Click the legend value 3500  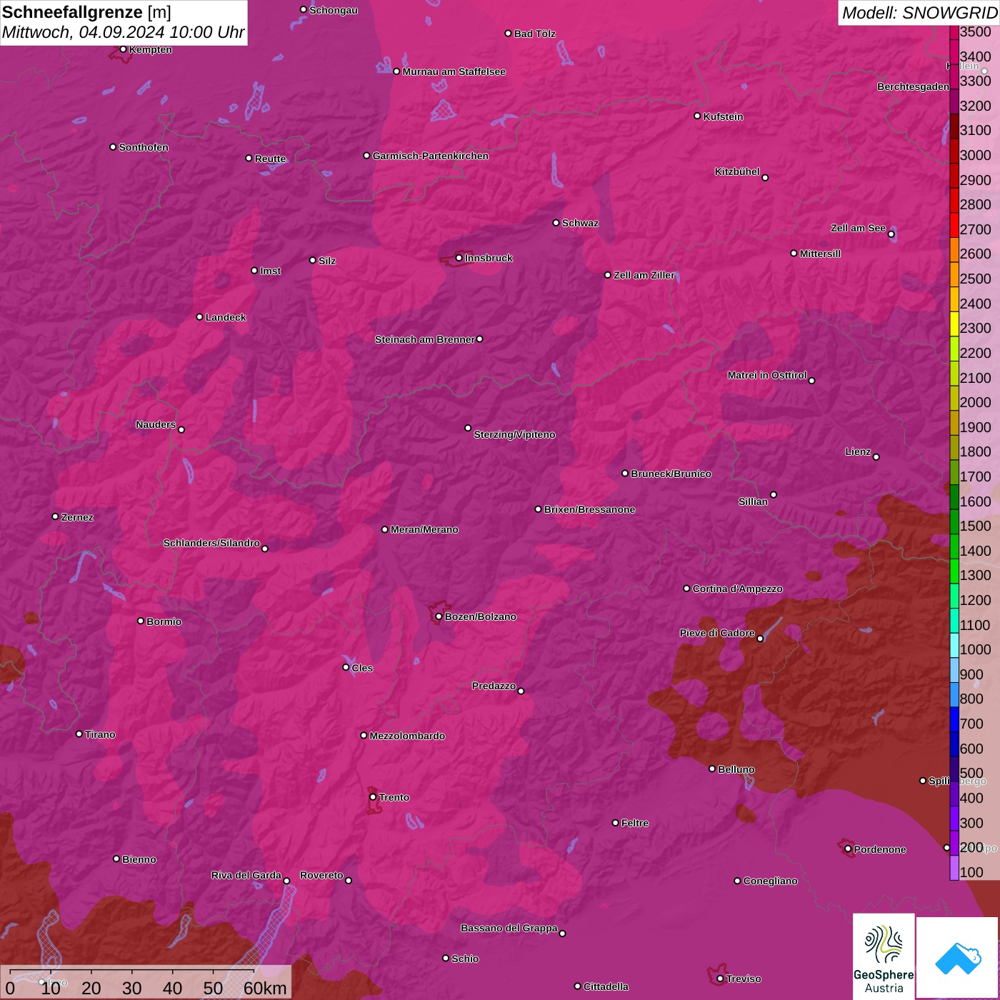point(975,31)
